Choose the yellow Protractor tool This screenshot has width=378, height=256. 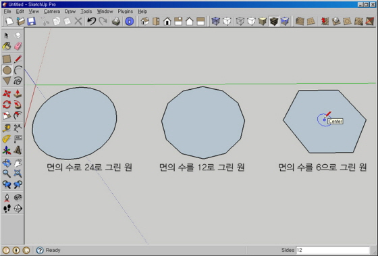pos(7,139)
